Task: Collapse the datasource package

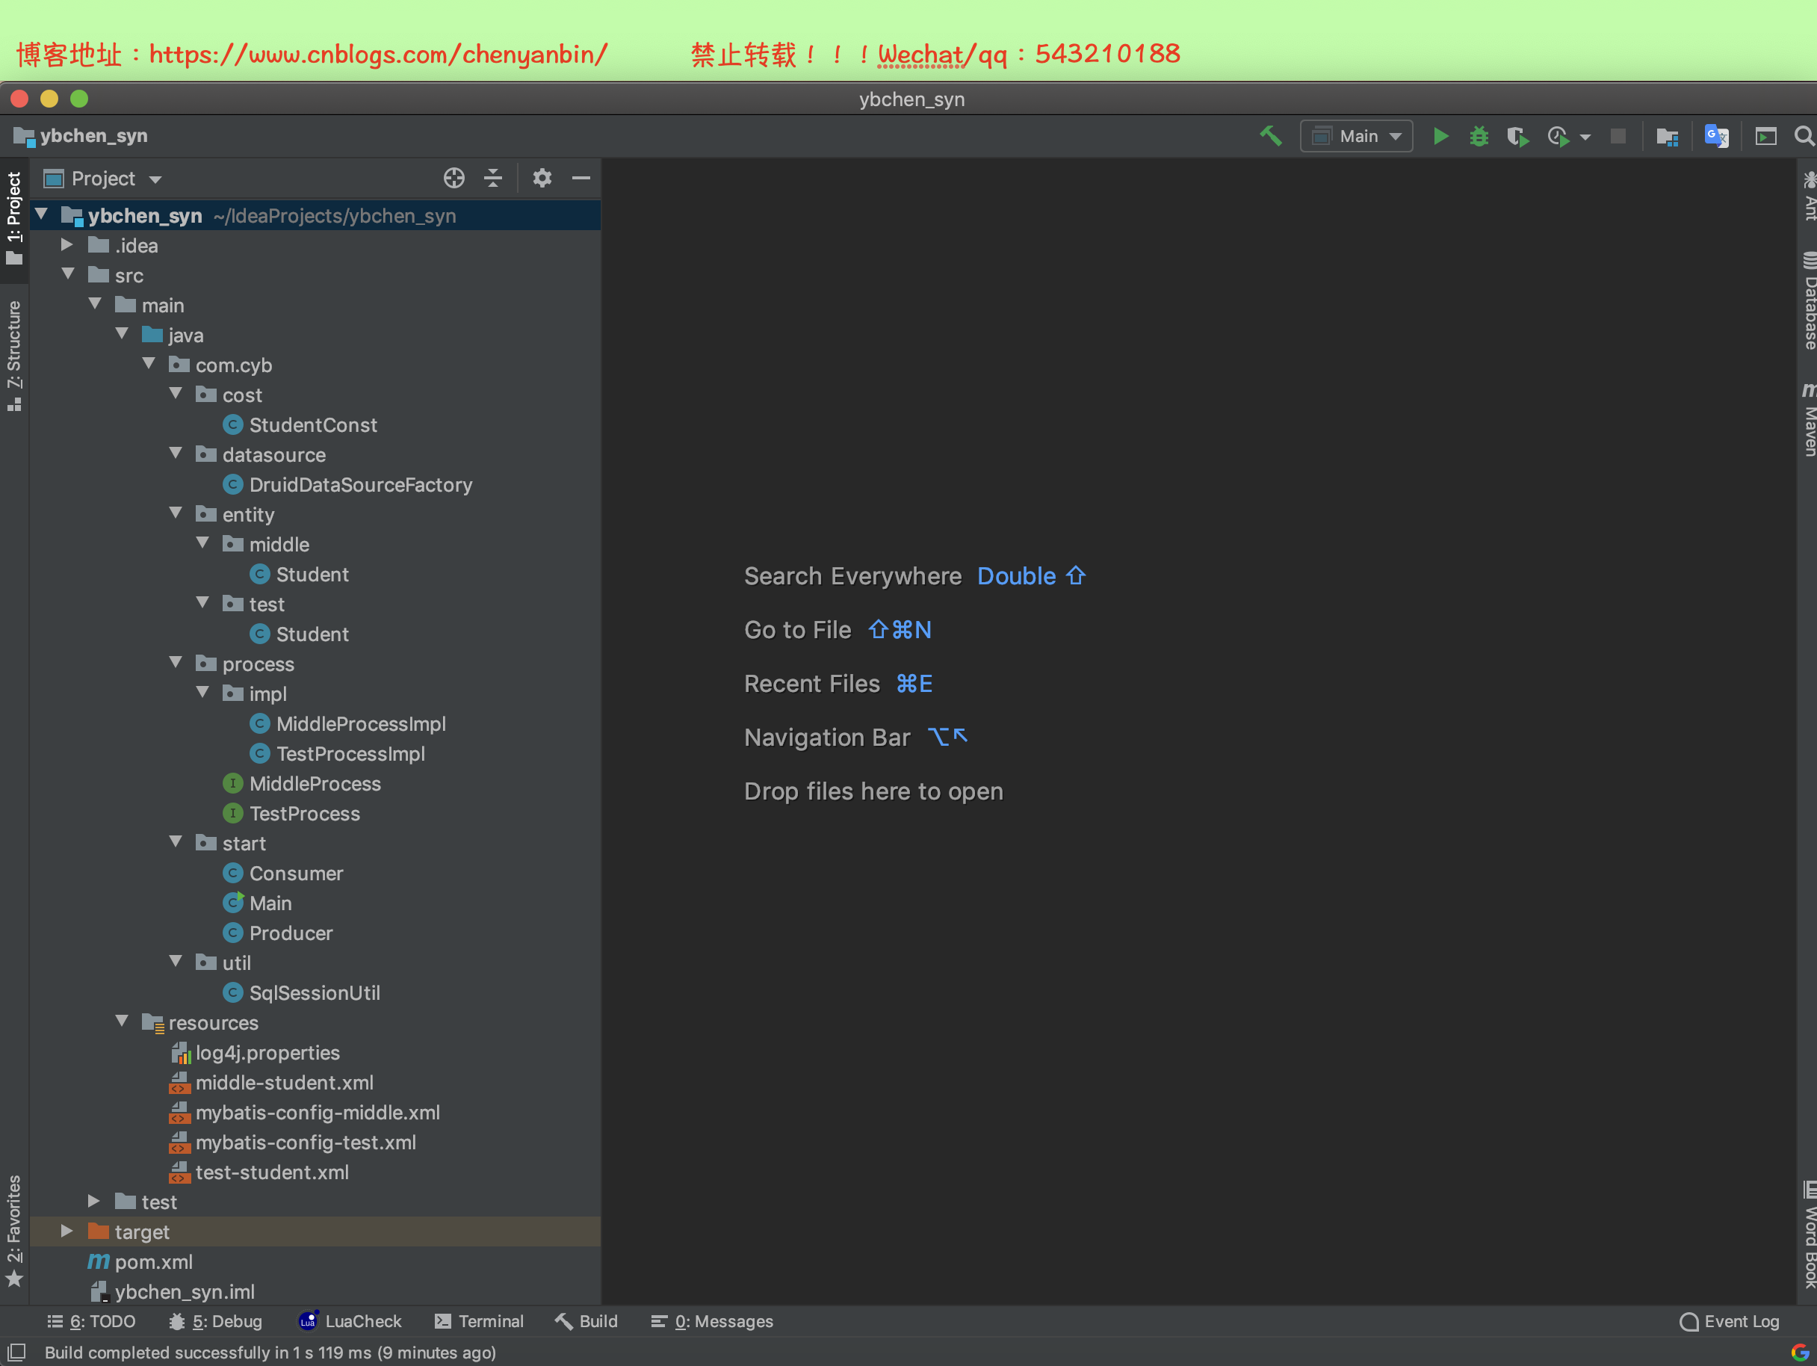Action: [x=176, y=454]
